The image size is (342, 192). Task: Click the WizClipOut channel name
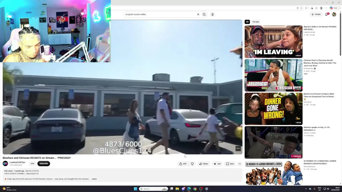tap(308, 102)
